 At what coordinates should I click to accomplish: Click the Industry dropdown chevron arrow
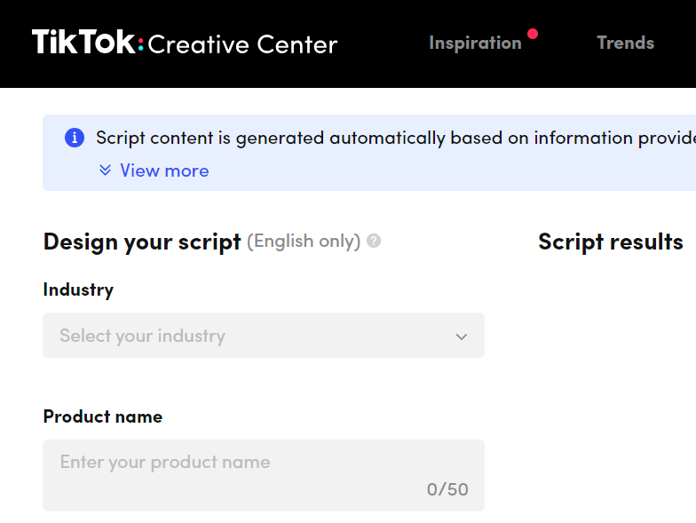tap(462, 337)
